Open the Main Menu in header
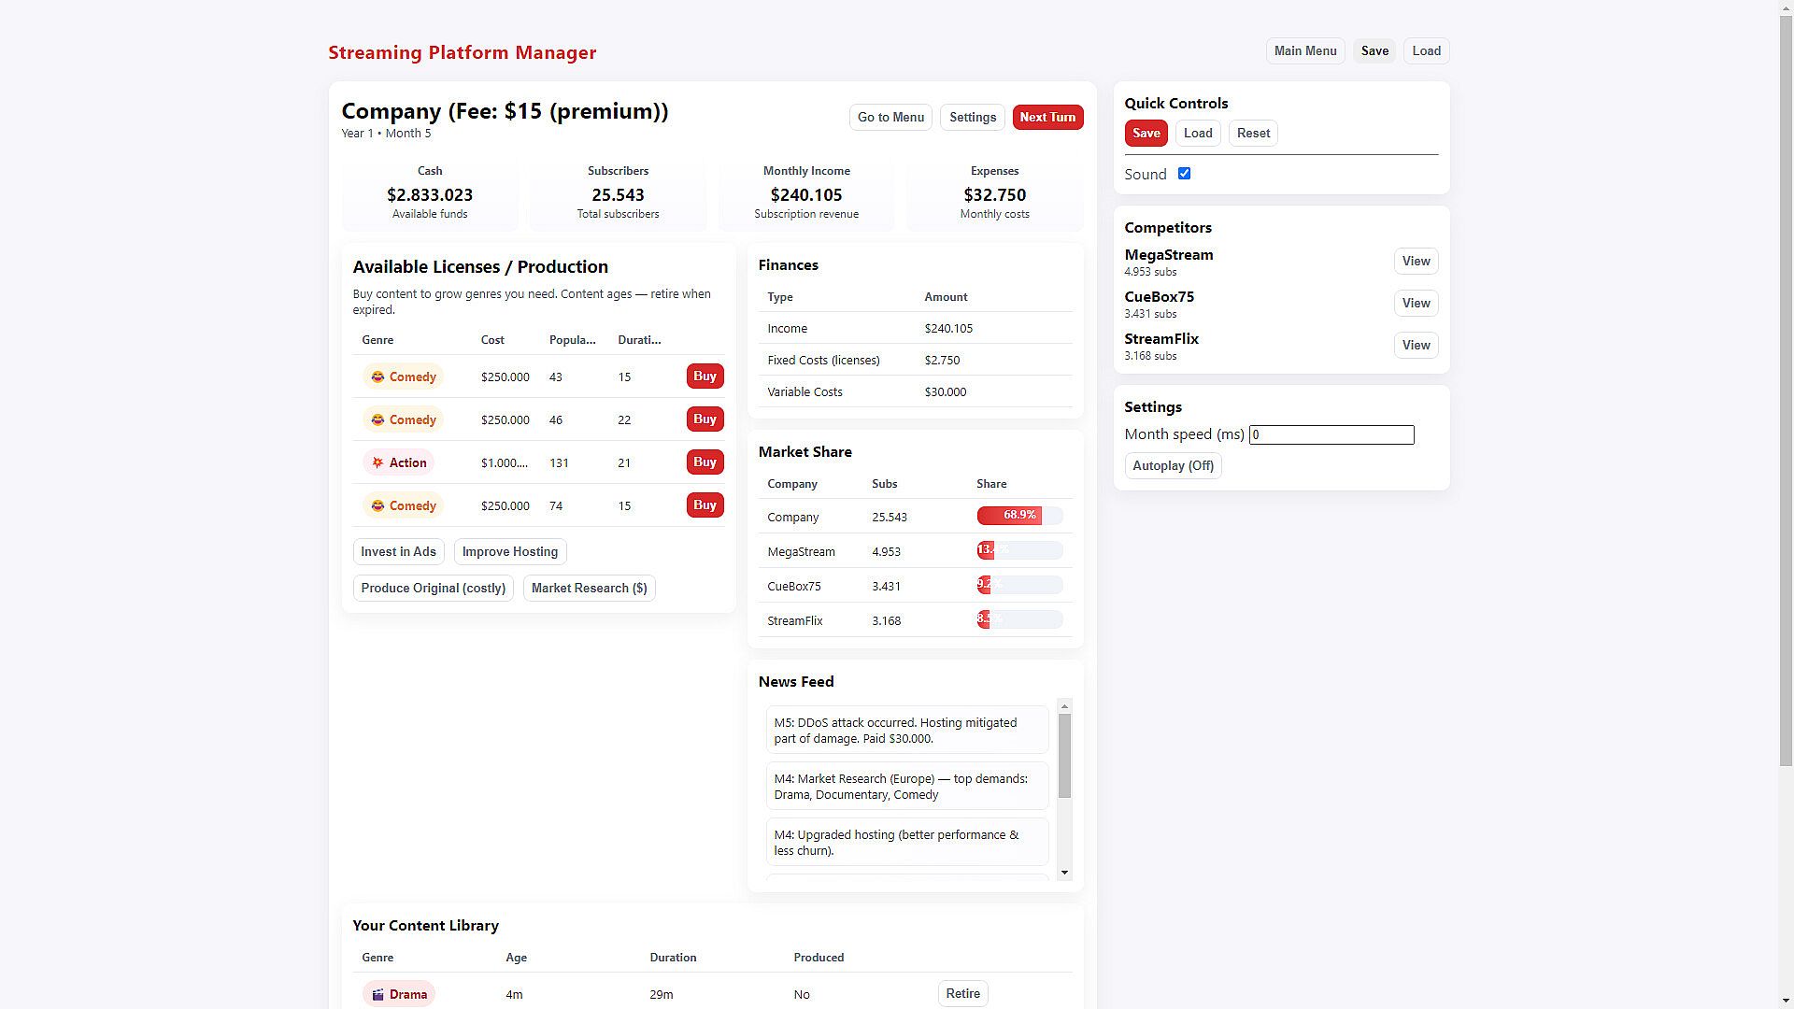This screenshot has width=1794, height=1009. (1304, 51)
